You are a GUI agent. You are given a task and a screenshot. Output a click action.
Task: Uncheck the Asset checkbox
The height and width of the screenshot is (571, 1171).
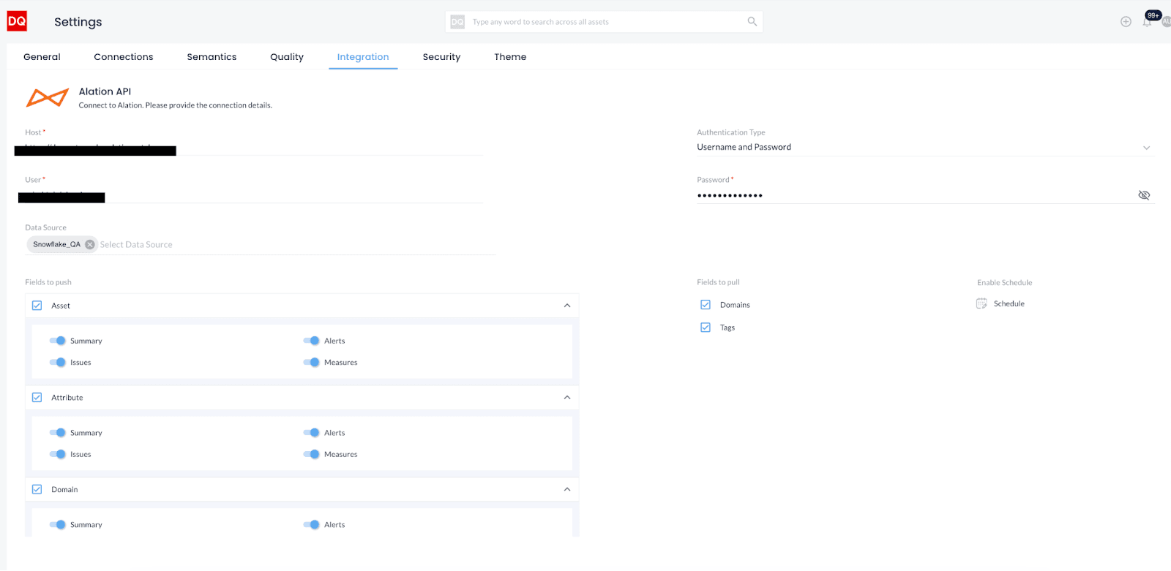pyautogui.click(x=37, y=306)
